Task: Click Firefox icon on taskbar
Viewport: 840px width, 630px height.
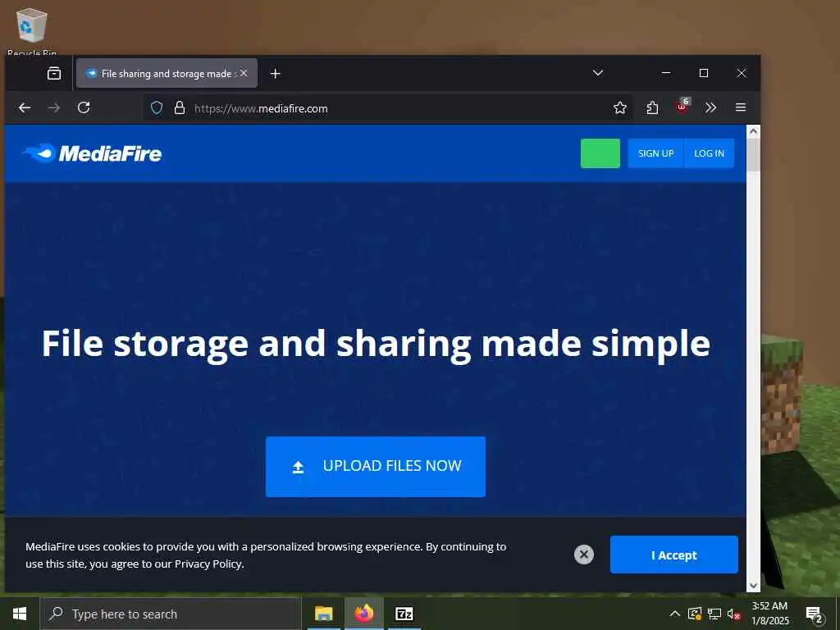Action: coord(363,614)
